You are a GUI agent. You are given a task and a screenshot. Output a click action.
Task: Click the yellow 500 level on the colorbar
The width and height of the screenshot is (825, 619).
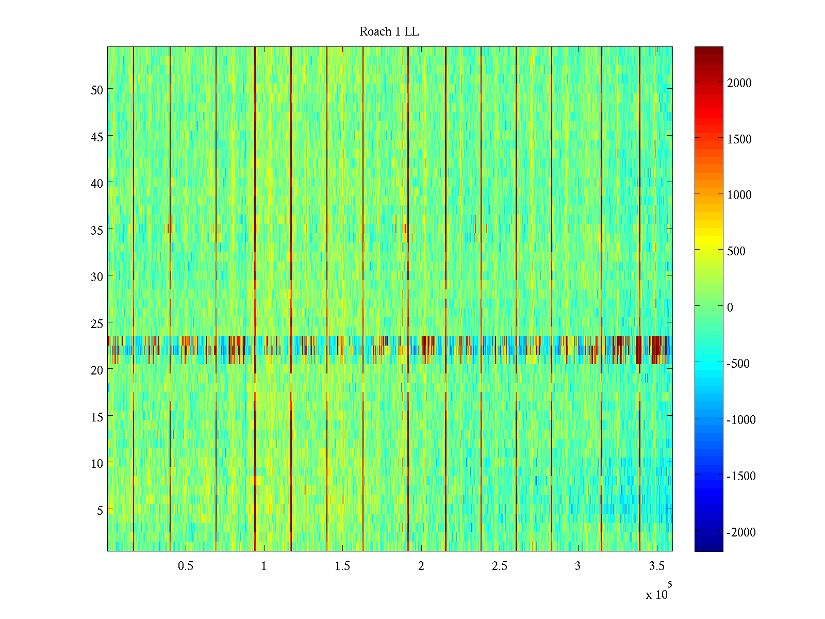tap(708, 250)
